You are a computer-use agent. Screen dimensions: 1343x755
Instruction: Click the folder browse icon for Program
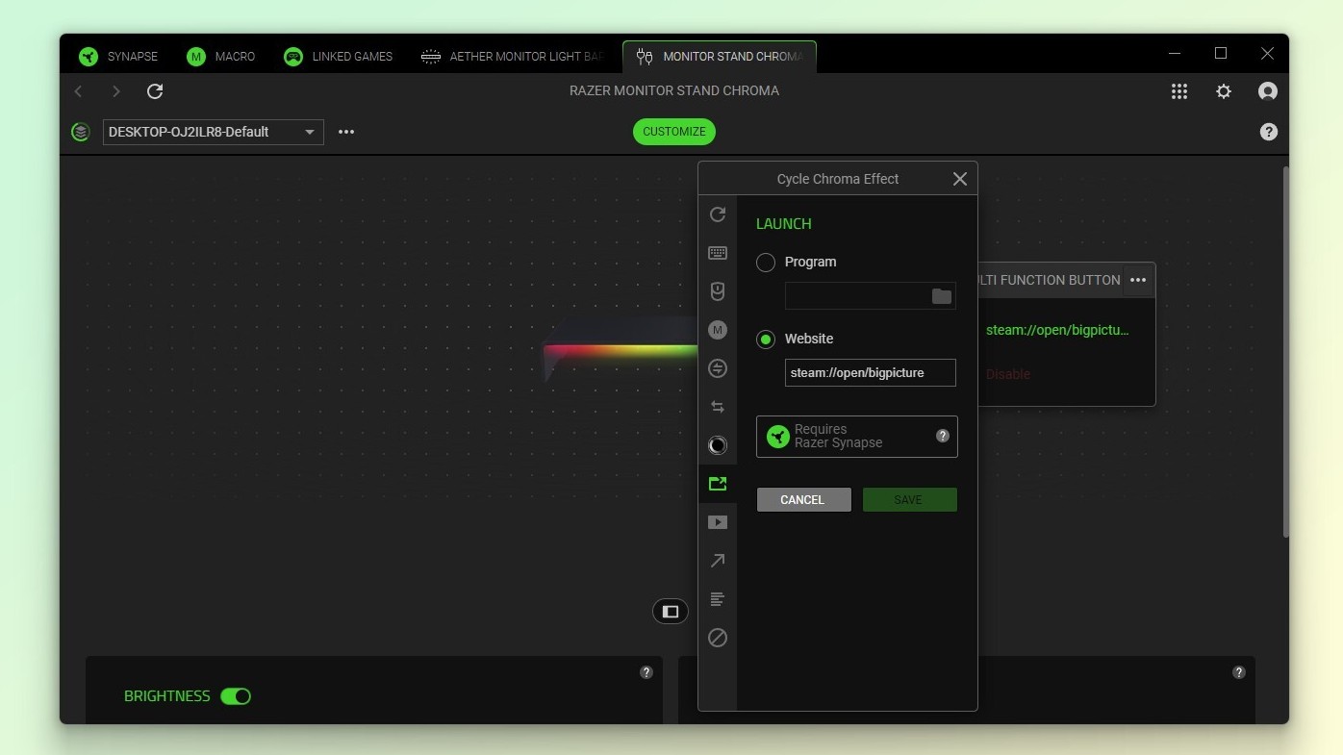click(x=941, y=296)
